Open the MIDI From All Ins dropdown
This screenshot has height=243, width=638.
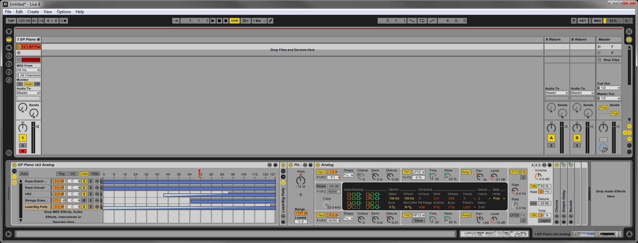[x=28, y=70]
